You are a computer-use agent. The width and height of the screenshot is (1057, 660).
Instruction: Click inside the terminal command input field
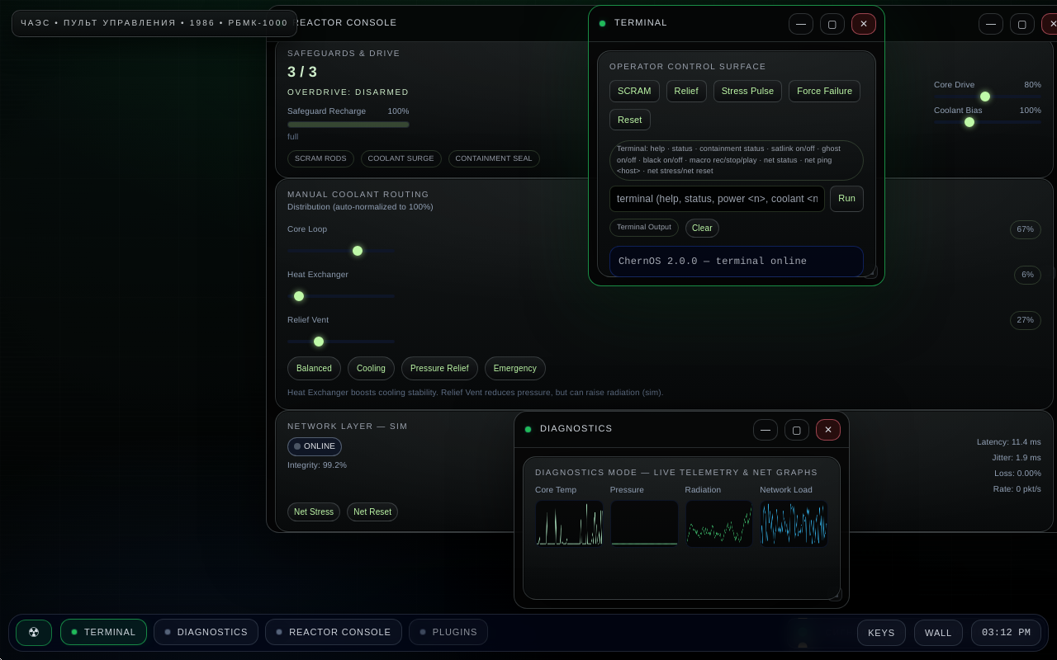[717, 199]
